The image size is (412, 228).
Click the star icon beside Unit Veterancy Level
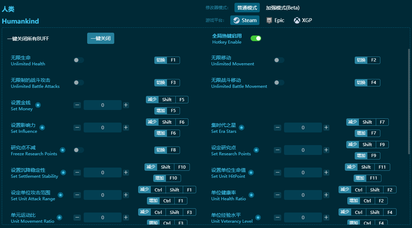(x=258, y=217)
